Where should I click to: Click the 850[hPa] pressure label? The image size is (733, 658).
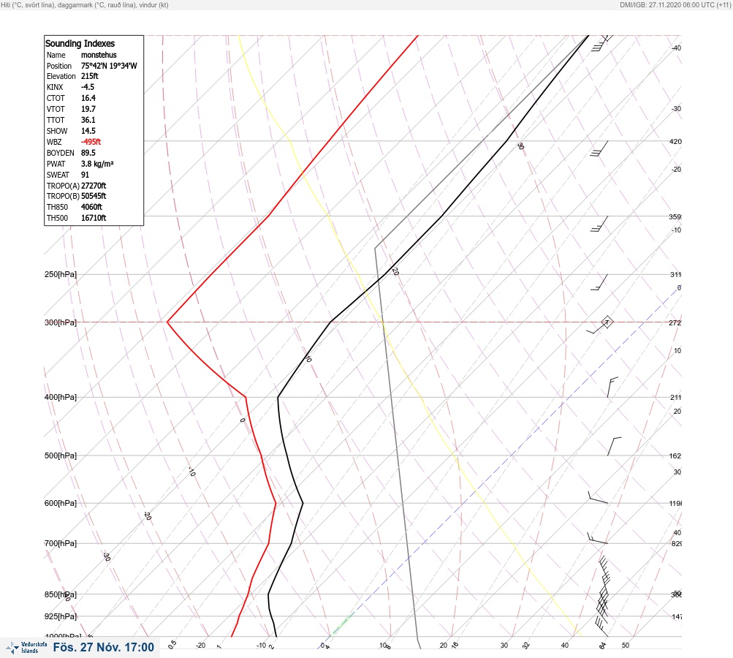[x=61, y=595]
